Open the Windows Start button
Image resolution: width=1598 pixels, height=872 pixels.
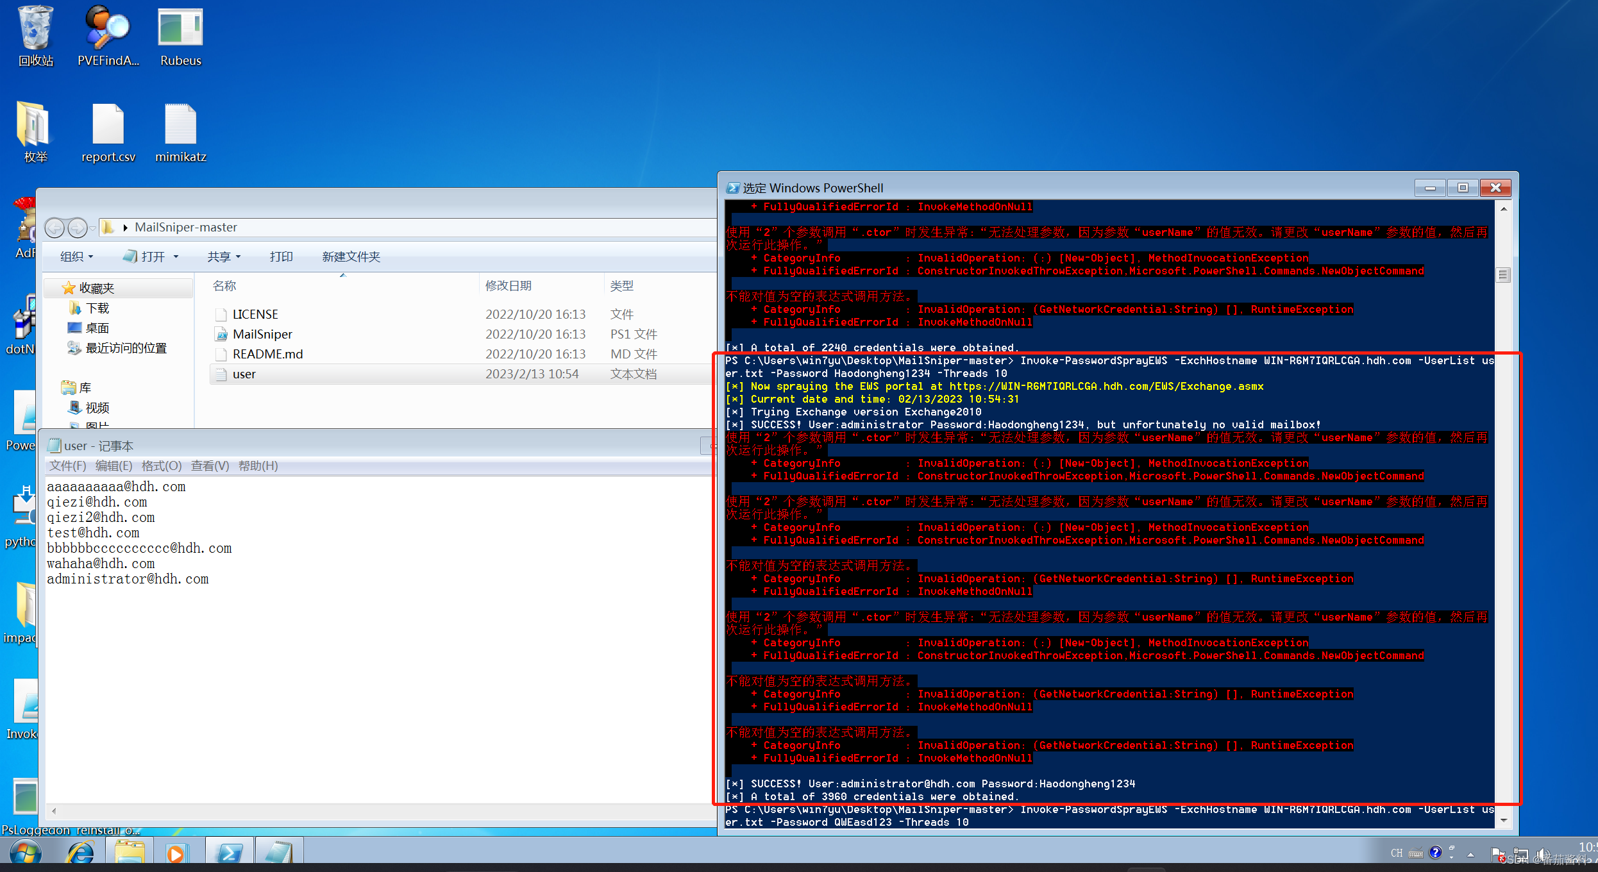click(26, 853)
